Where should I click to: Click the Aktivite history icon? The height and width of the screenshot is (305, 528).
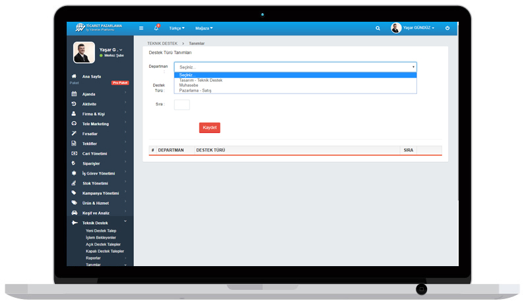74,104
